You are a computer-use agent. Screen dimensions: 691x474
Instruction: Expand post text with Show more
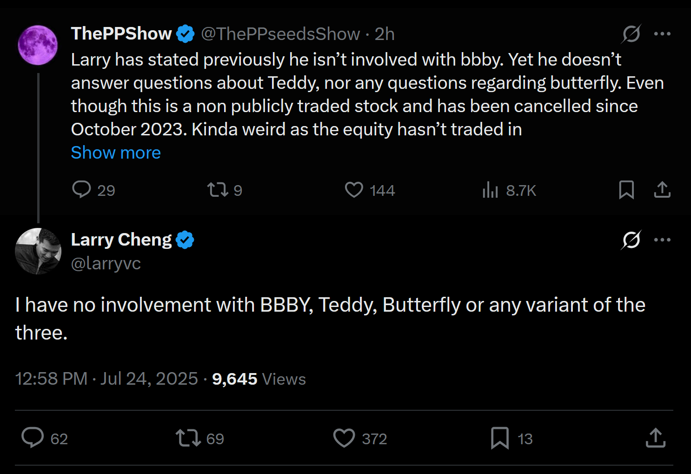point(116,153)
